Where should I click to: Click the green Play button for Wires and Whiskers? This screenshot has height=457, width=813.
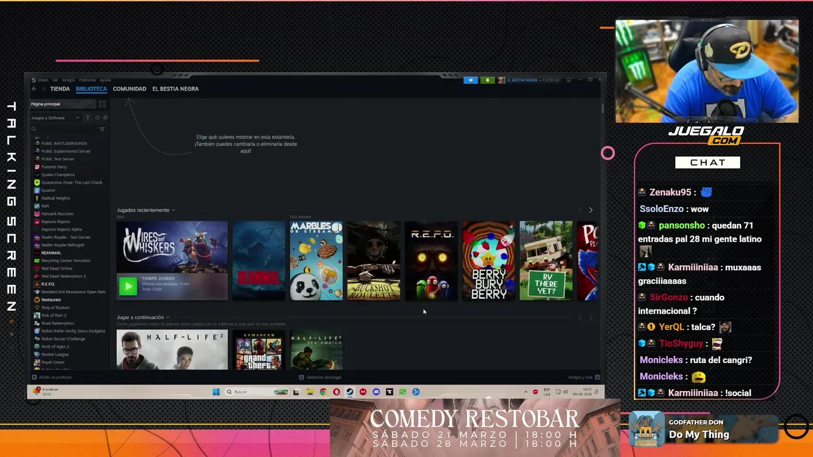128,286
